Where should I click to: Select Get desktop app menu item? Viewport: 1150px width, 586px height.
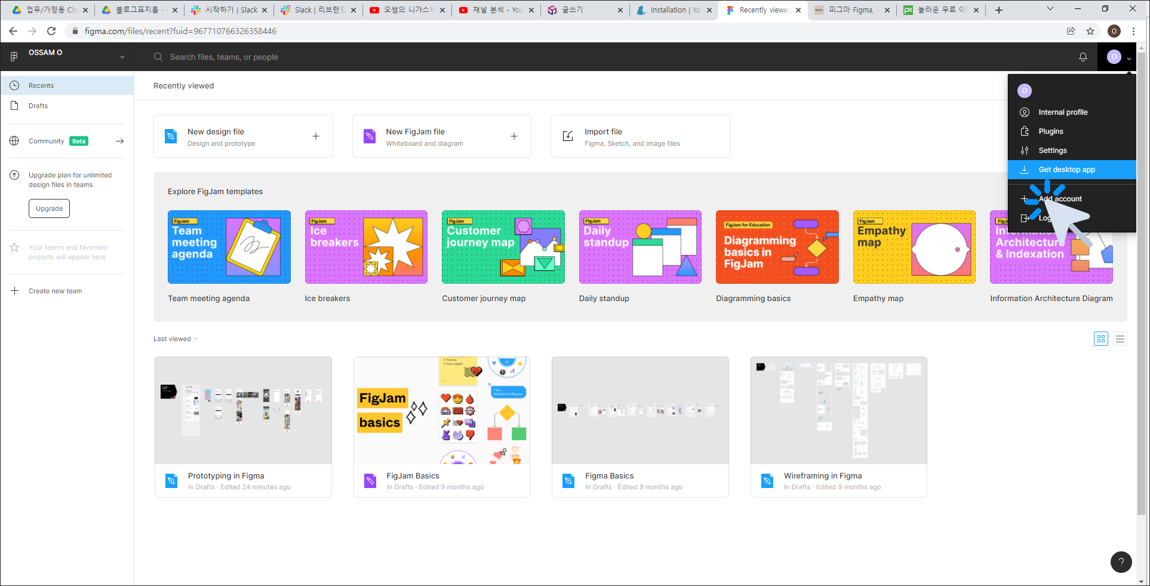point(1072,170)
